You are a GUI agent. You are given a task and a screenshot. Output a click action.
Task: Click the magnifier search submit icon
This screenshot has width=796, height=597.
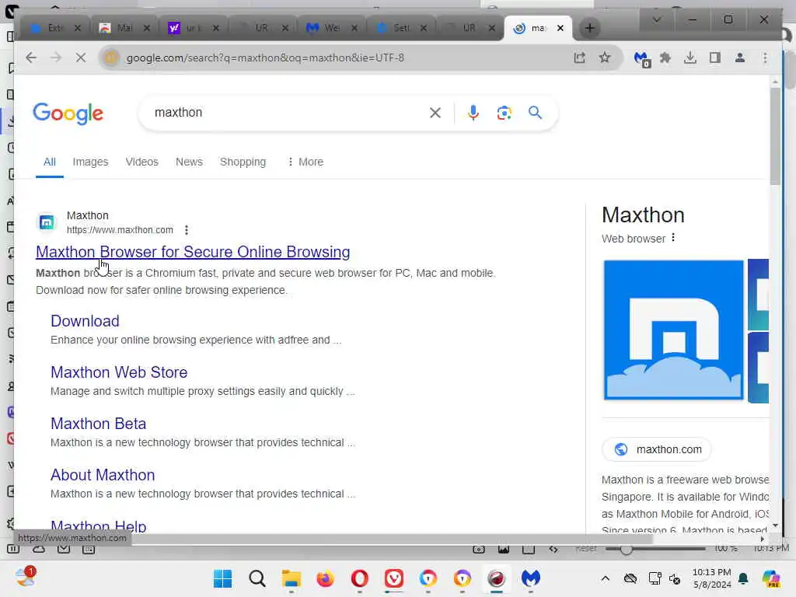coord(535,112)
